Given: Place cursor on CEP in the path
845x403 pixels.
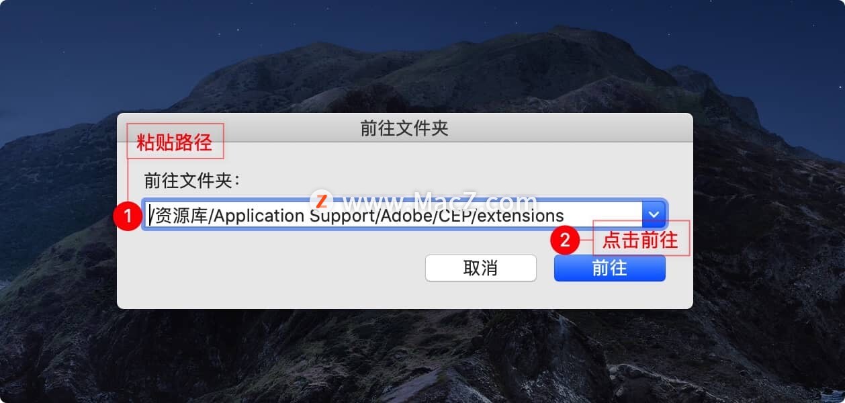Looking at the screenshot, I should [456, 216].
